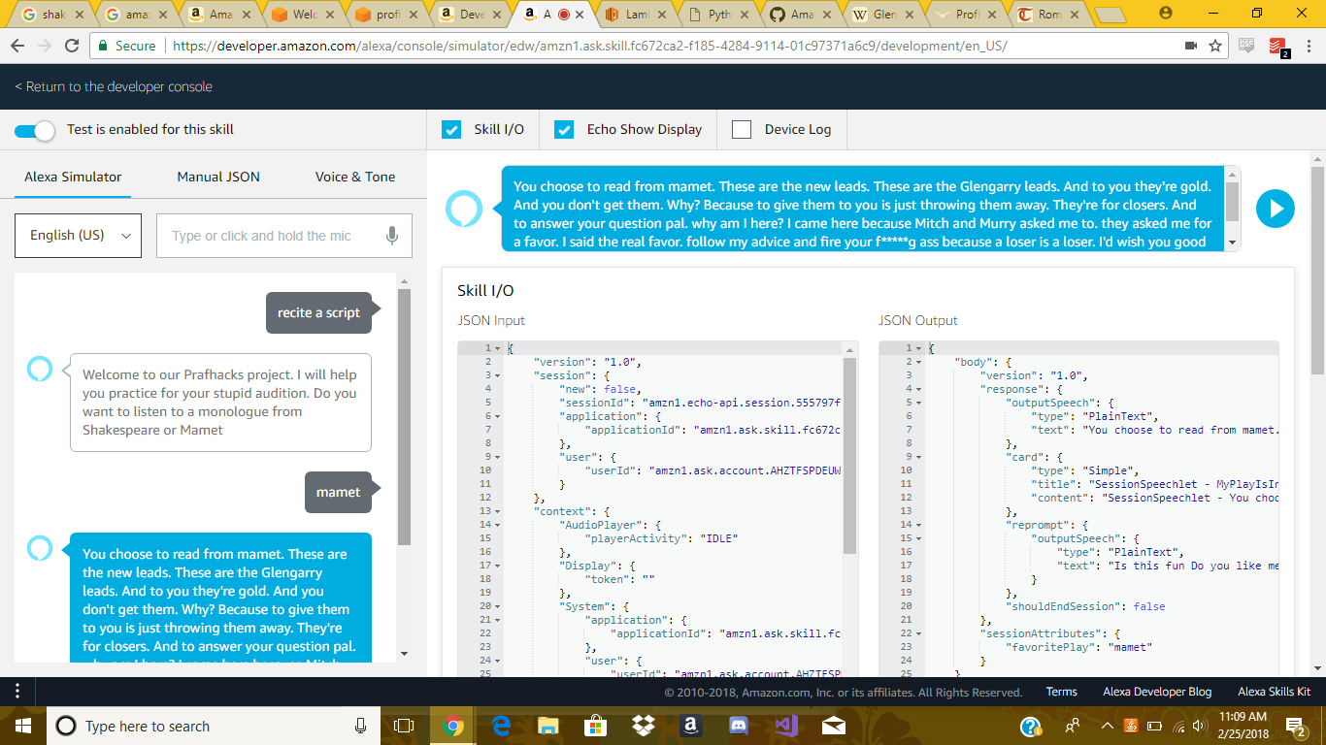Open the Amazon app on the taskbar

click(x=690, y=726)
